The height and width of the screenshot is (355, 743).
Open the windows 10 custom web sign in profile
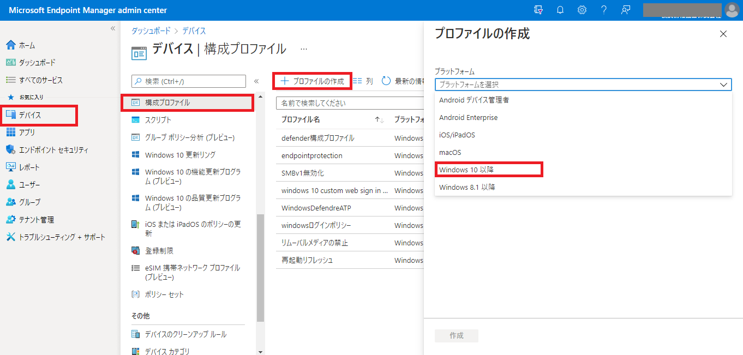click(334, 190)
